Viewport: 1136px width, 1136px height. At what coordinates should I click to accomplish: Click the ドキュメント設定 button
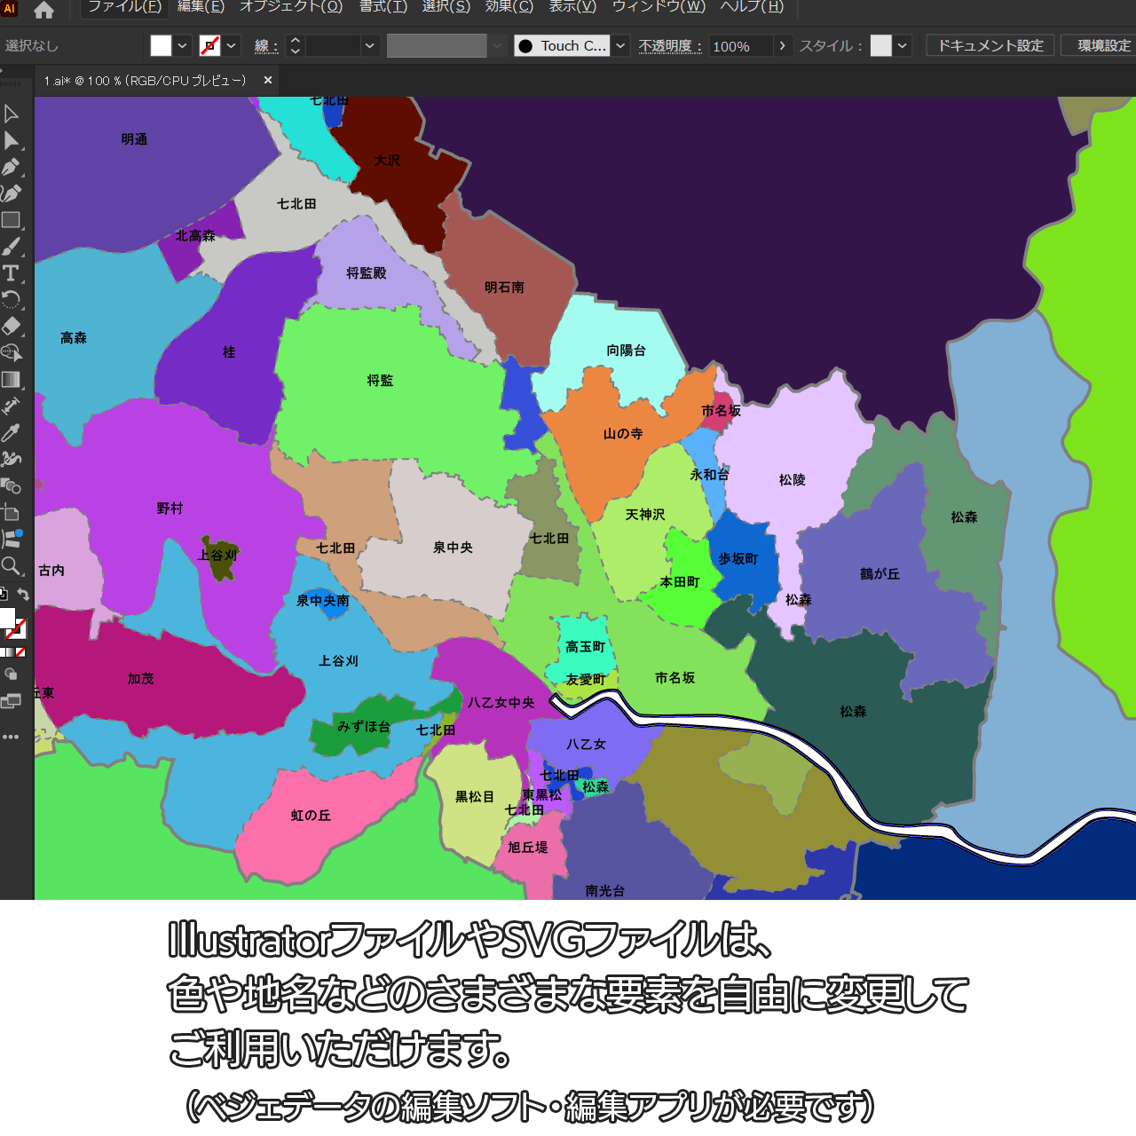tap(990, 45)
